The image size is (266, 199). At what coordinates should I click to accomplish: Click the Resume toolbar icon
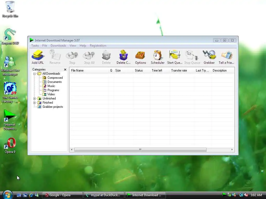coord(55,57)
